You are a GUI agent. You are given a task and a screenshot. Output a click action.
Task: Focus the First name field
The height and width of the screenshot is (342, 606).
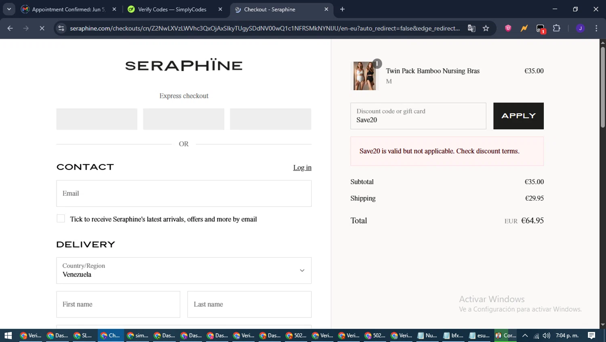click(118, 304)
